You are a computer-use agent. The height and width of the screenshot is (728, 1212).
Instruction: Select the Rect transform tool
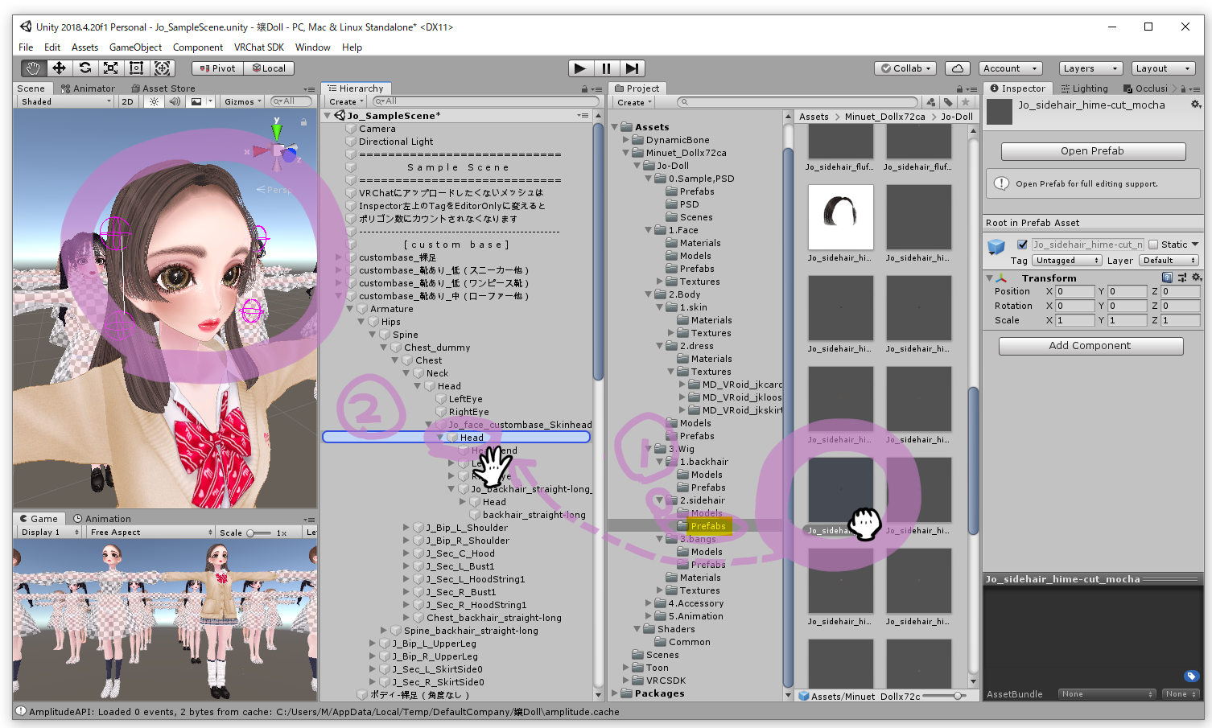coord(136,68)
